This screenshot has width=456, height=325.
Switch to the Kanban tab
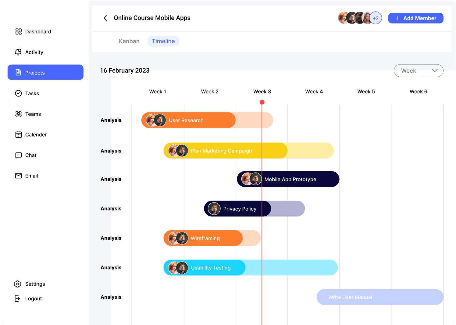coord(129,41)
